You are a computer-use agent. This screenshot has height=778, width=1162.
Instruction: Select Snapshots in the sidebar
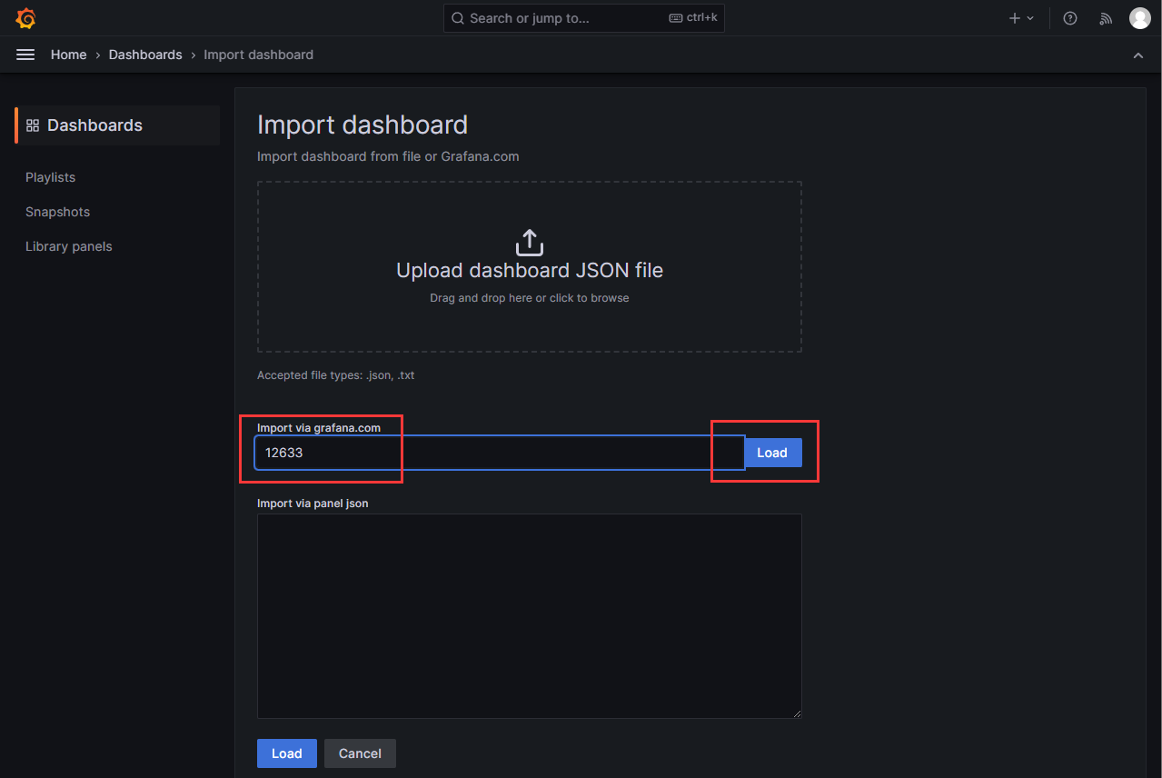tap(57, 212)
